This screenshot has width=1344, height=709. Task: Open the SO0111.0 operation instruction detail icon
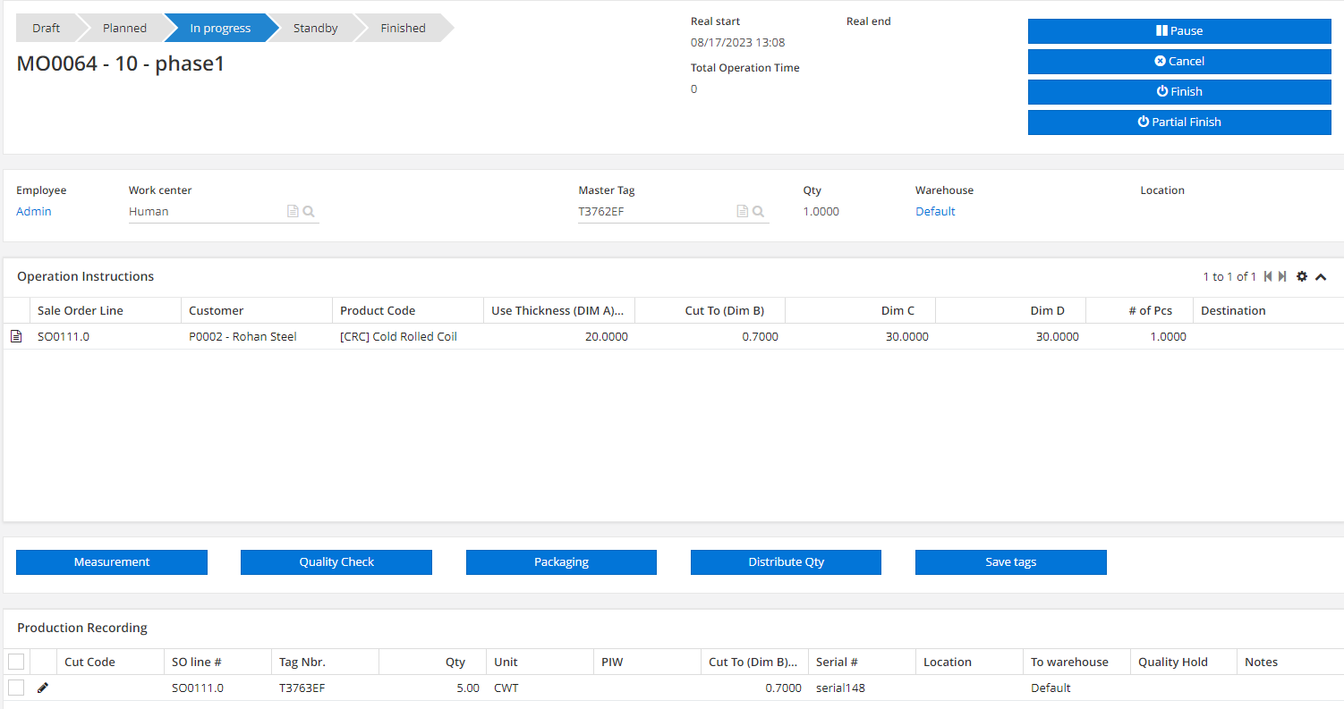pyautogui.click(x=16, y=336)
